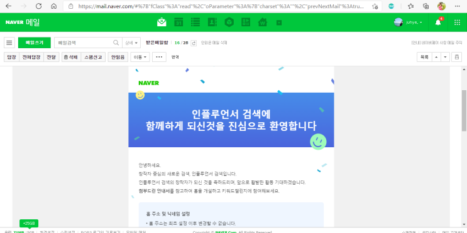Expand the juhye account dropdown
467x233 pixels.
tap(414, 23)
